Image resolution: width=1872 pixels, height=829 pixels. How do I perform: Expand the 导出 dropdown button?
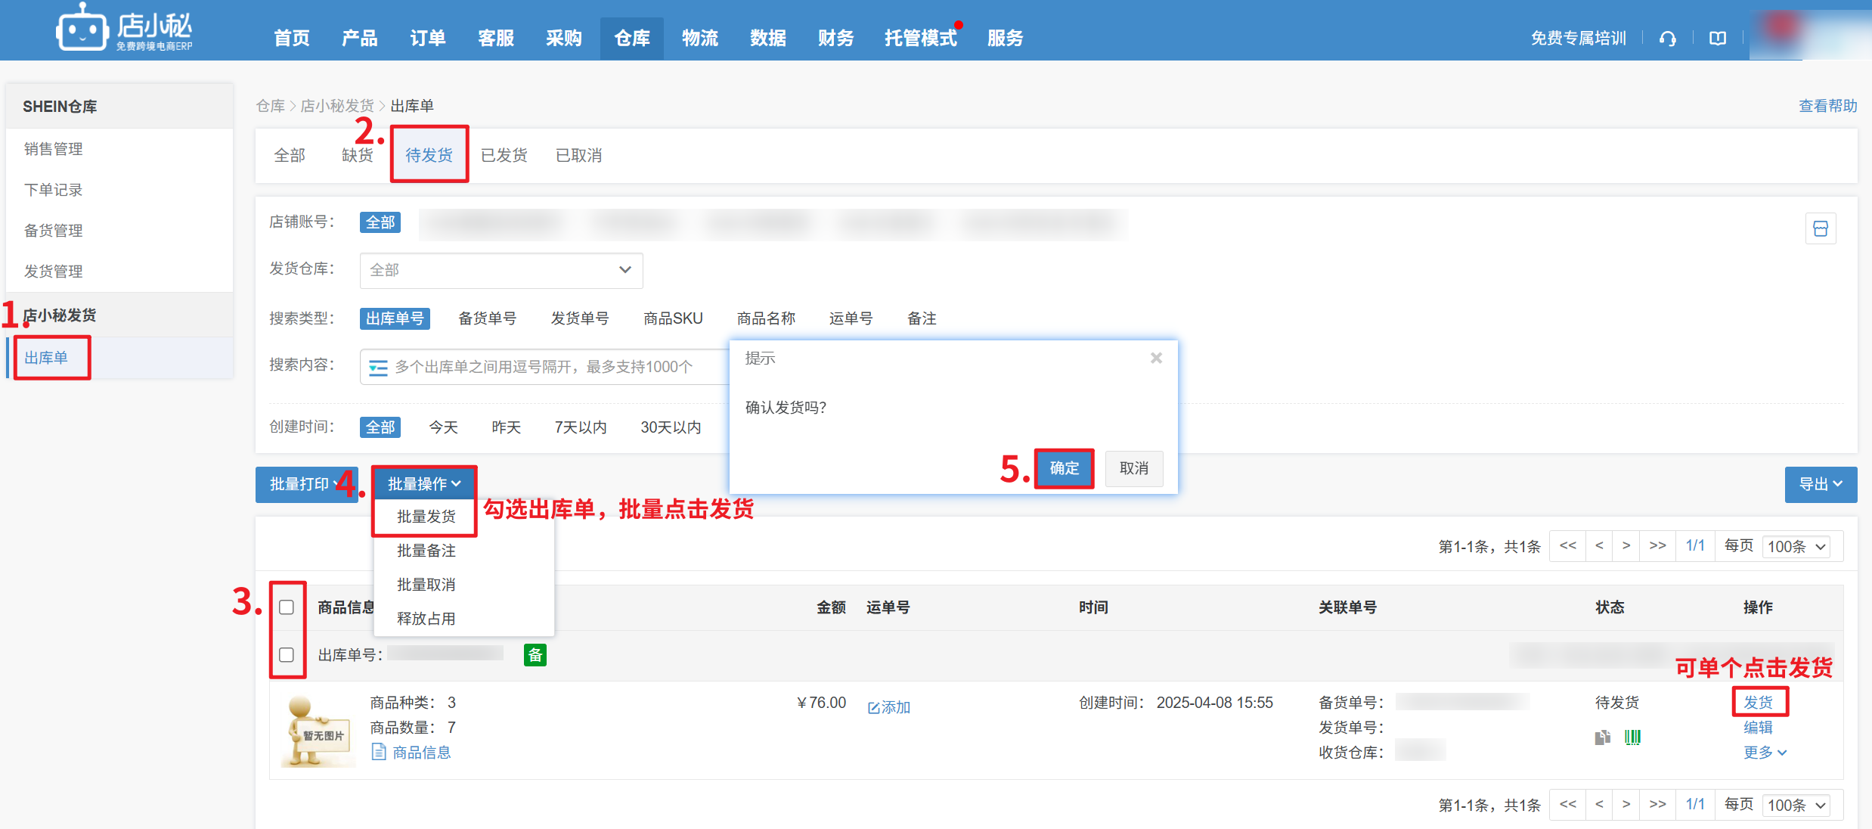tap(1820, 484)
